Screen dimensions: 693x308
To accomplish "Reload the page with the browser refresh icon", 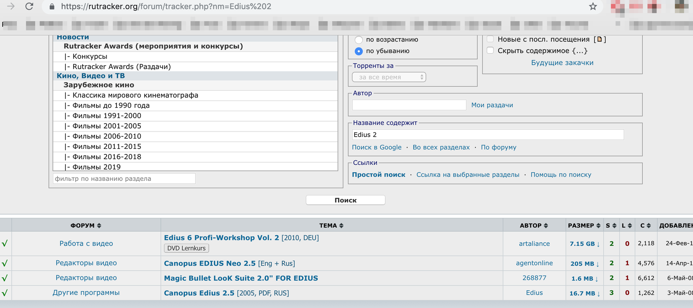I will pyautogui.click(x=29, y=6).
